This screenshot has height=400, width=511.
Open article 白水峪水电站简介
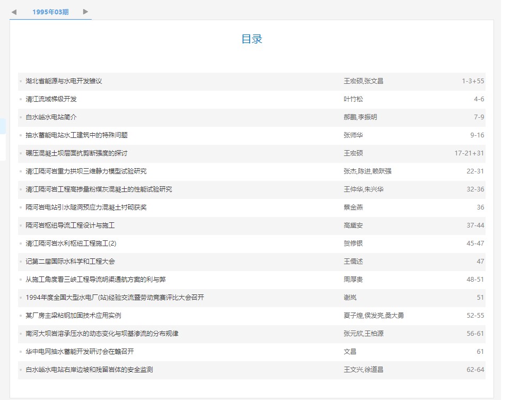click(x=51, y=117)
